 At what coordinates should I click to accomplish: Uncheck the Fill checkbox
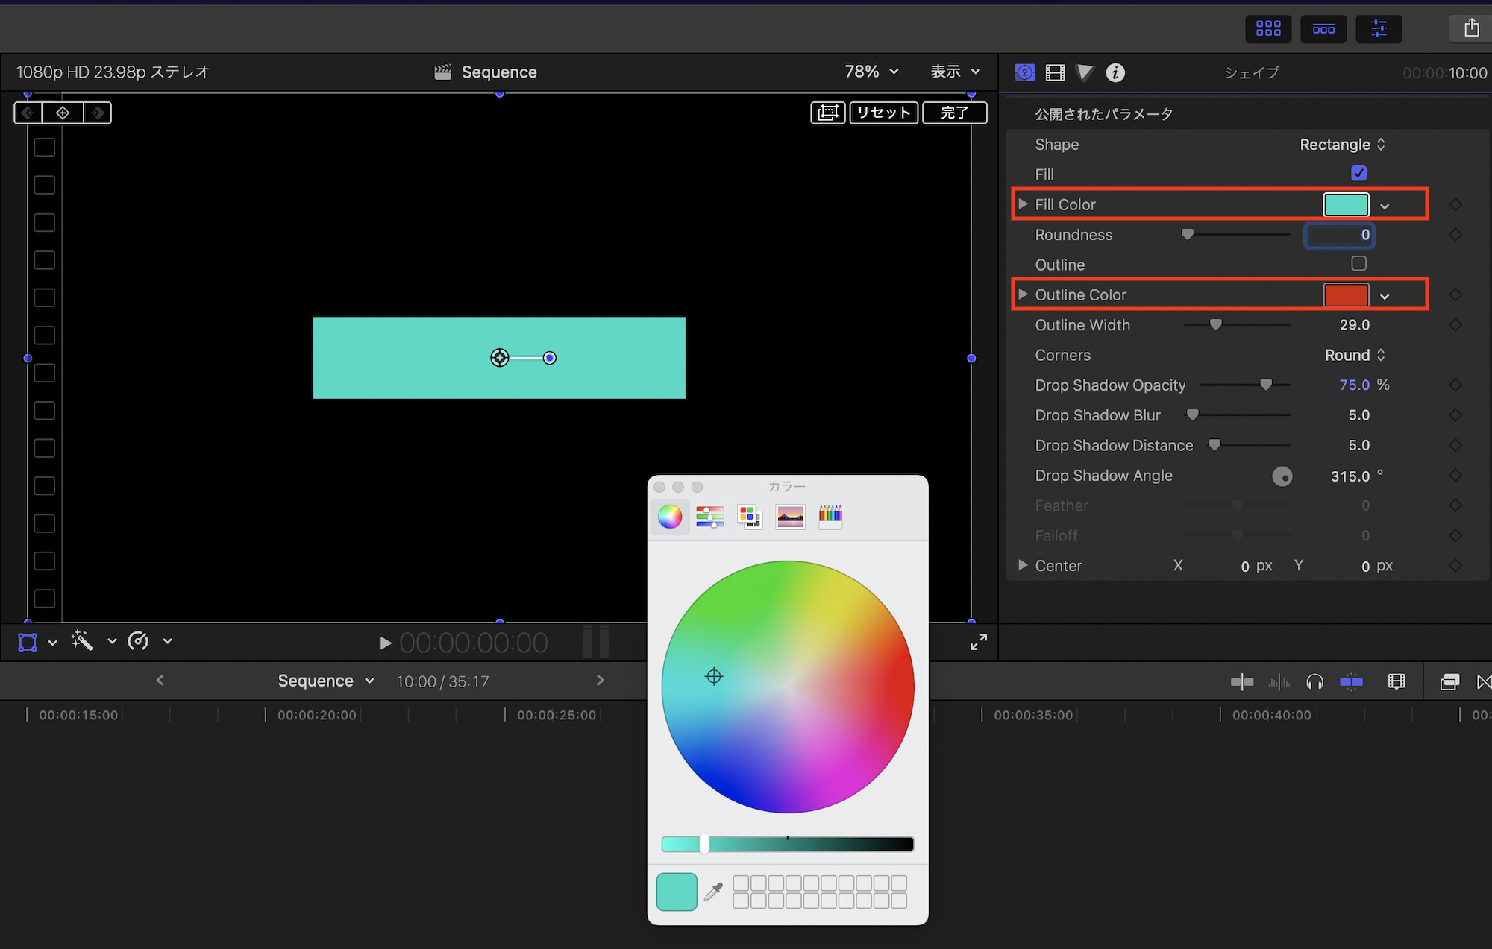point(1358,174)
